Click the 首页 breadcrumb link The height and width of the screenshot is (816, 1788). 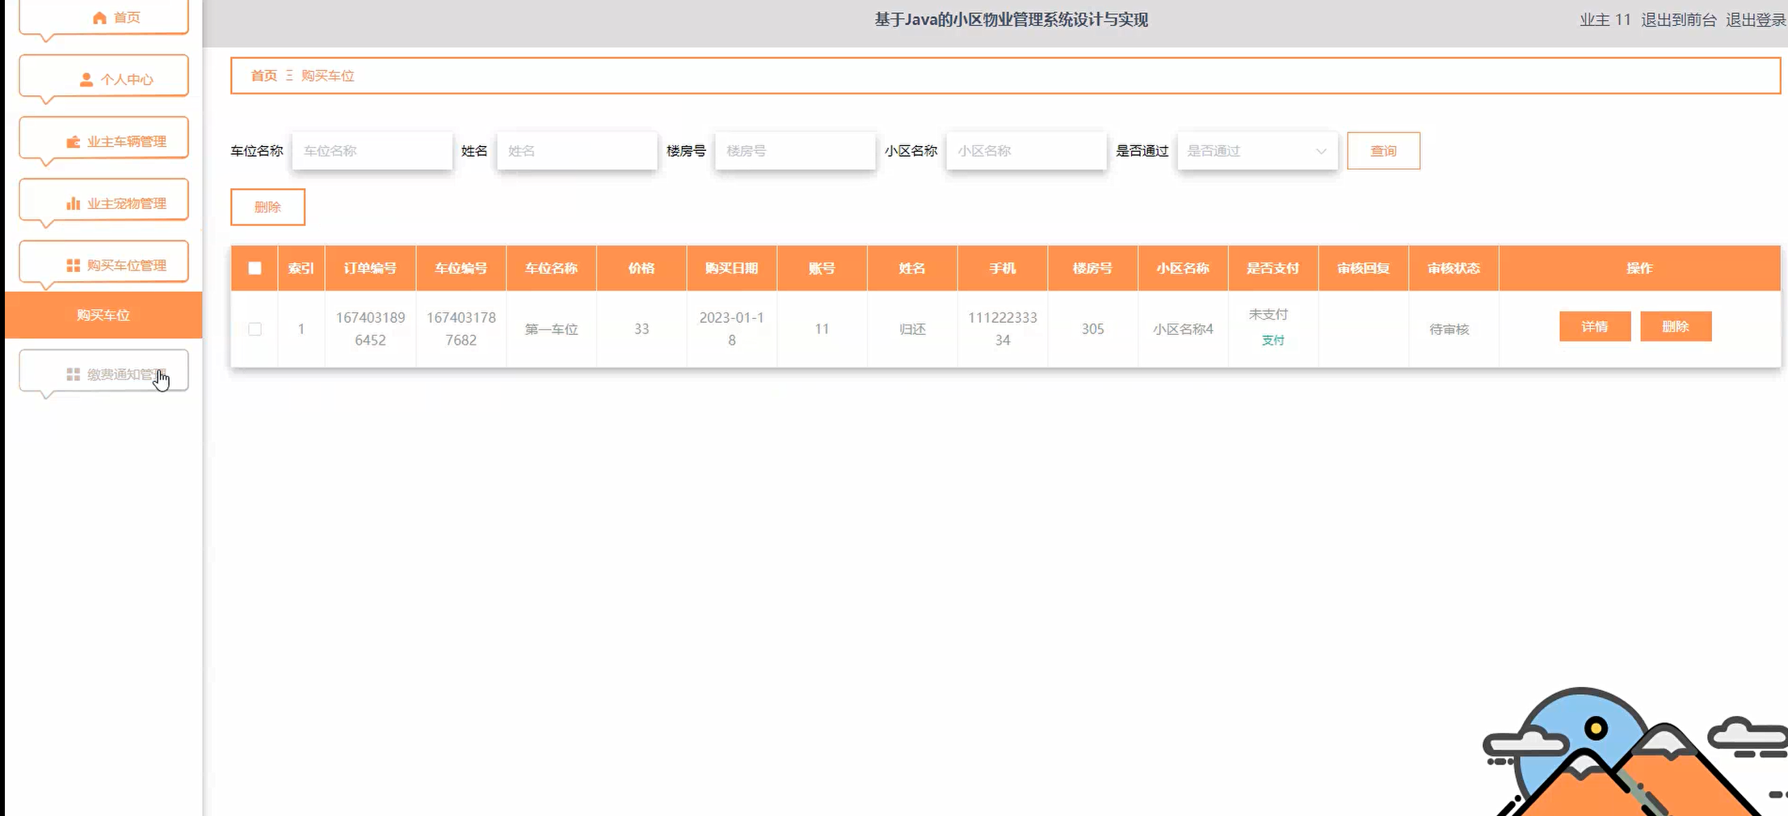tap(263, 76)
